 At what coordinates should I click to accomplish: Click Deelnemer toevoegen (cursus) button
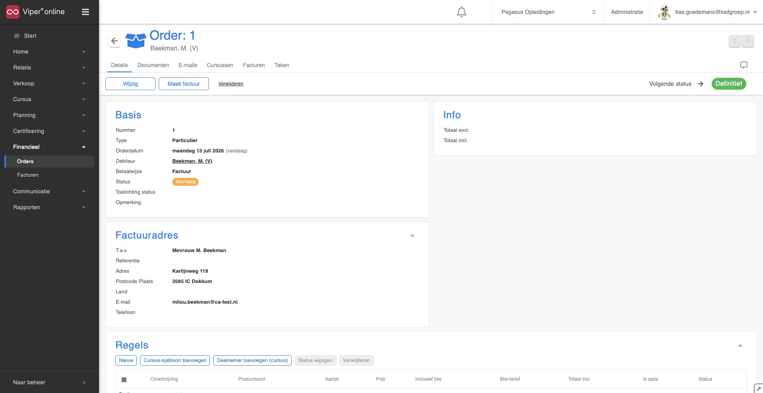click(x=252, y=360)
